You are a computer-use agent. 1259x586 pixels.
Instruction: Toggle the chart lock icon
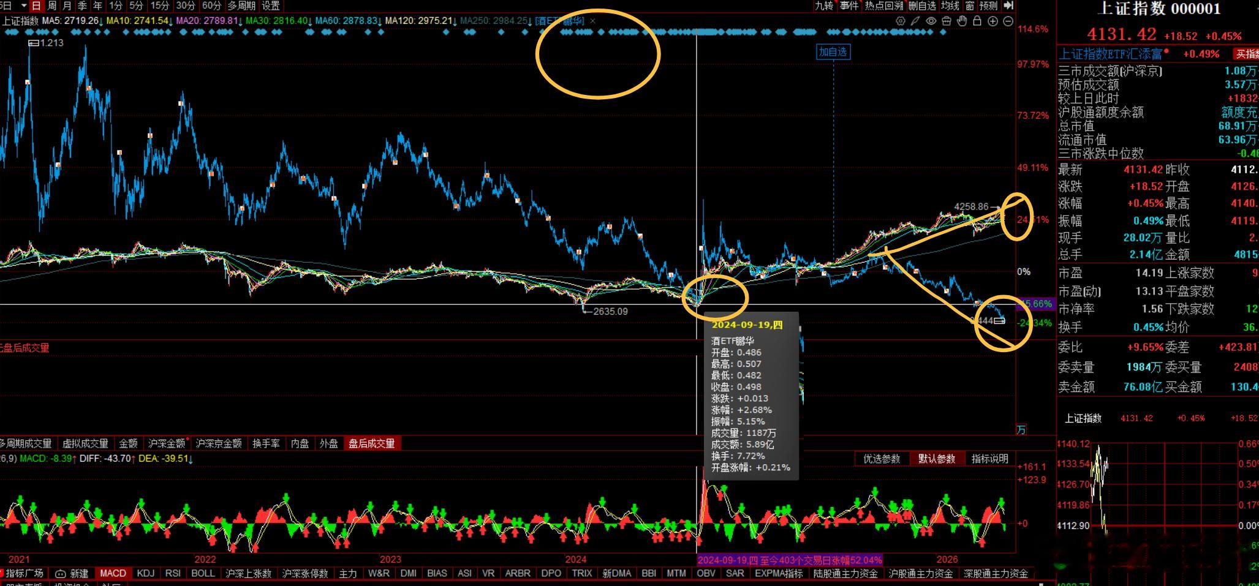point(977,21)
